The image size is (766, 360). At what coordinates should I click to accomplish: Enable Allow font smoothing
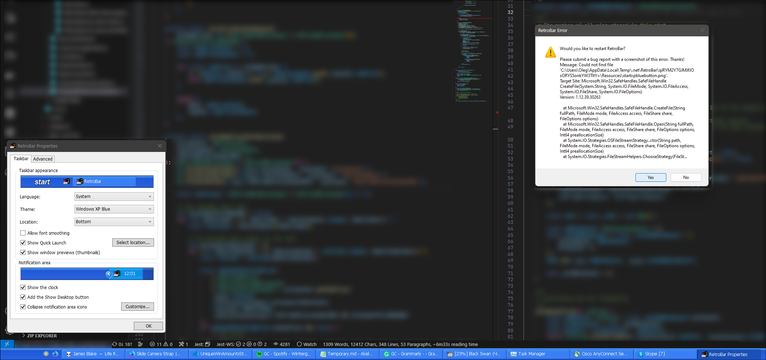pyautogui.click(x=23, y=233)
